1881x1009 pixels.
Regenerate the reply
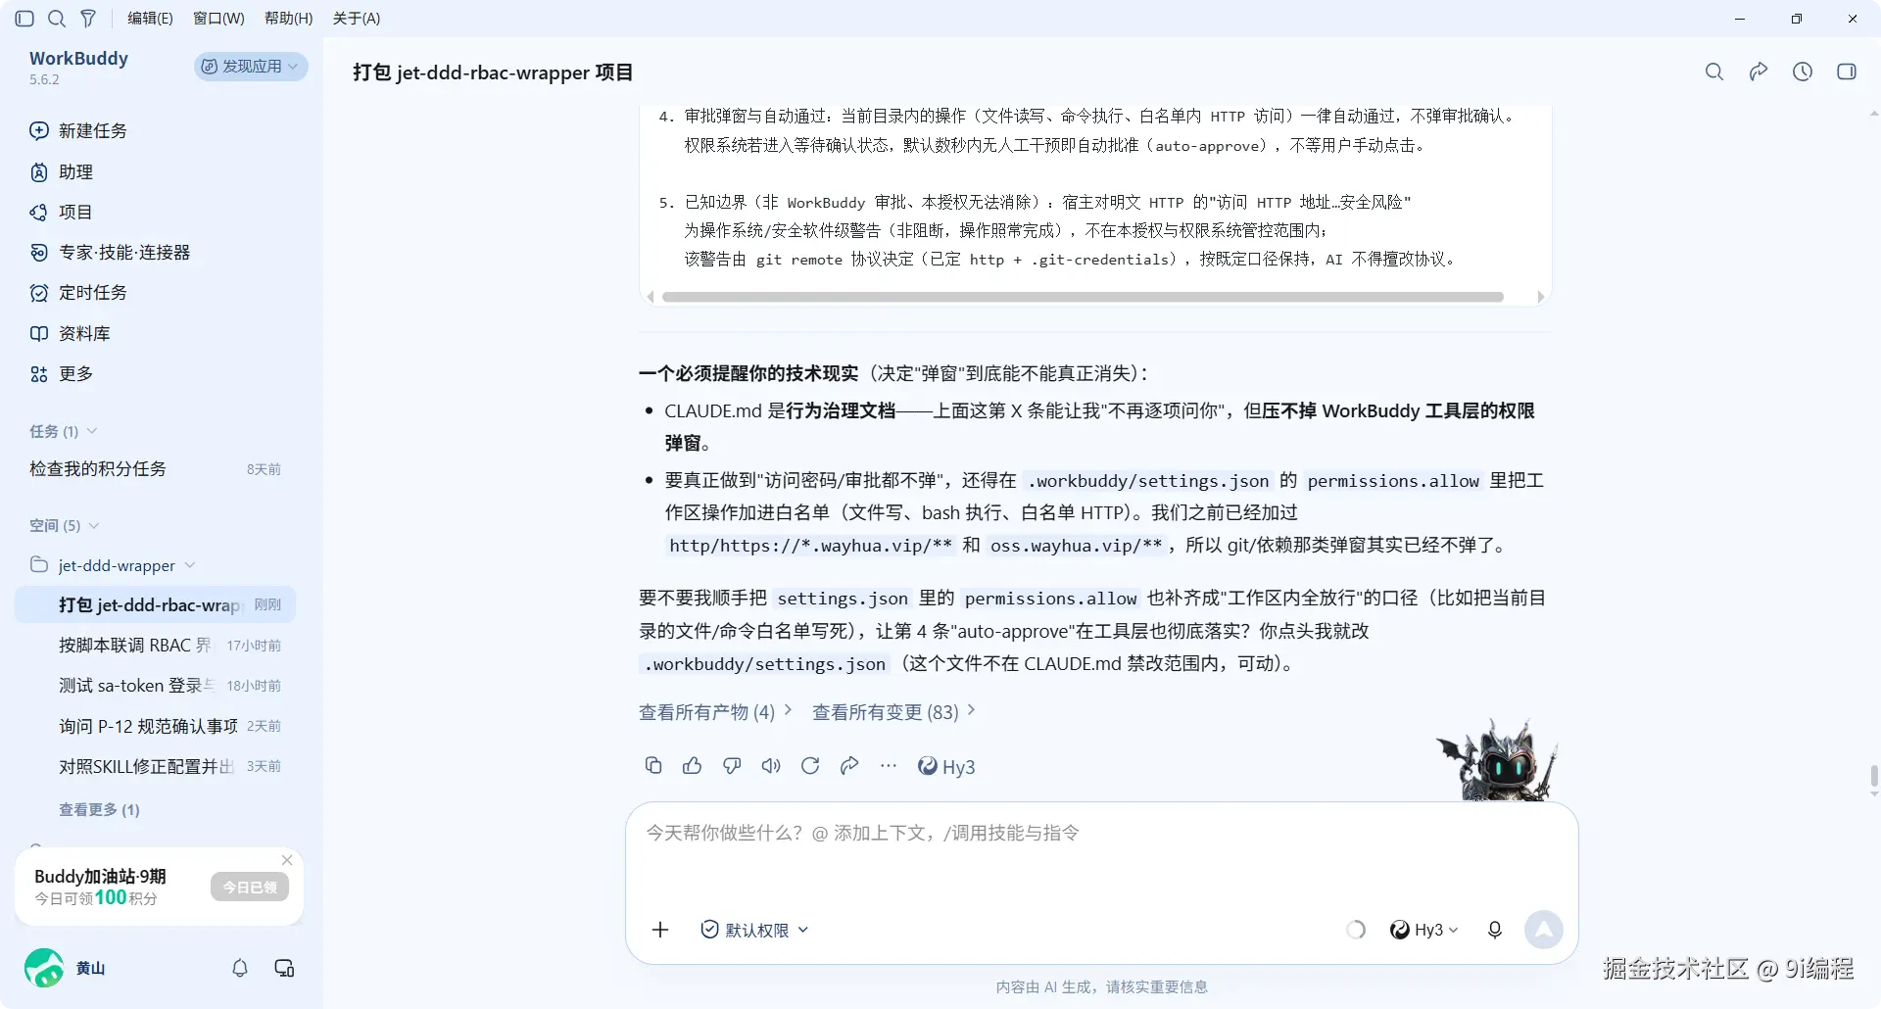click(x=810, y=765)
